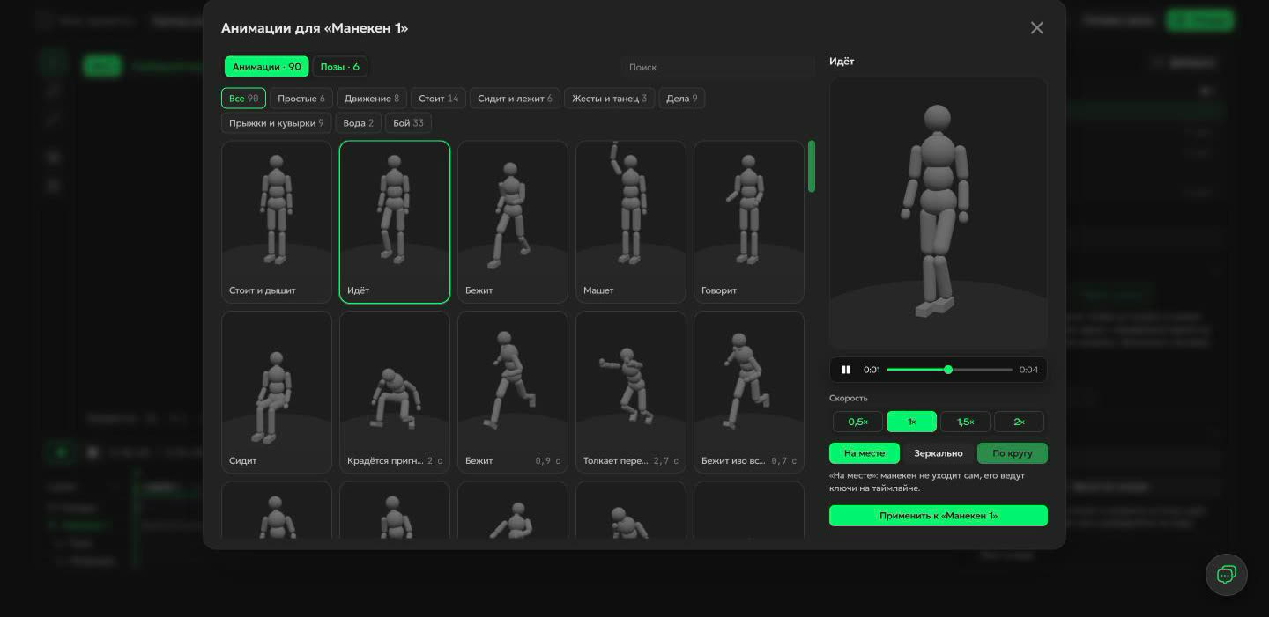The image size is (1269, 617).
Task: Pick the Машет animation thumbnail
Action: coord(631,222)
